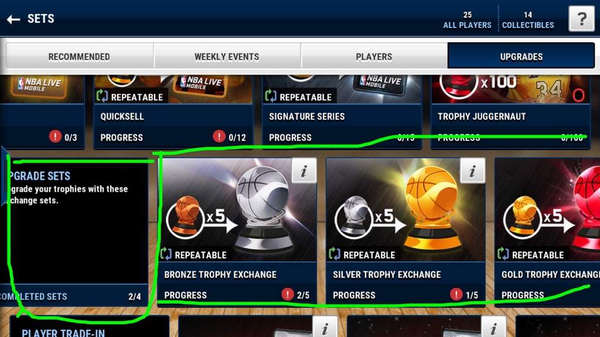Select the Upgrade Sets category panel
The width and height of the screenshot is (600, 337).
[x=74, y=232]
